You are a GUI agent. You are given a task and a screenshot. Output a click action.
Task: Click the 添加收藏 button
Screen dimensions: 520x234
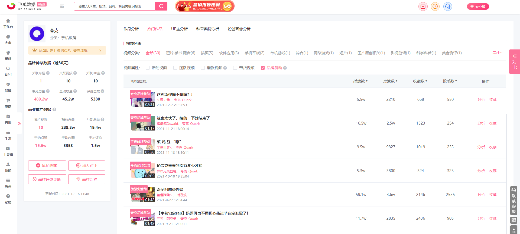pyautogui.click(x=47, y=166)
